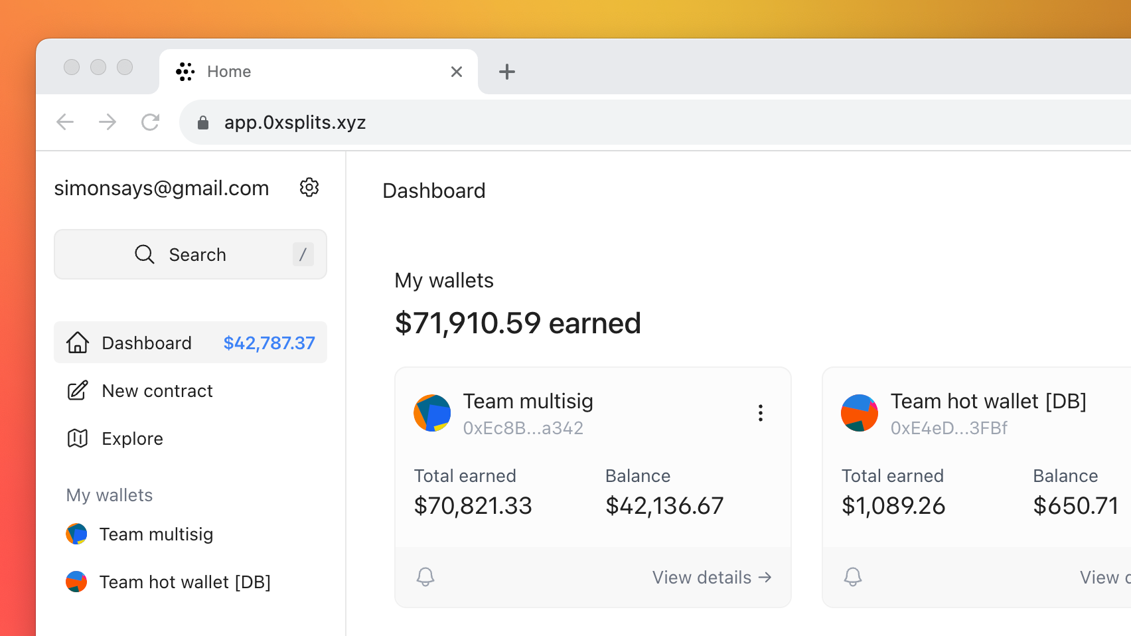
Task: Close the Home tab
Action: click(x=457, y=72)
